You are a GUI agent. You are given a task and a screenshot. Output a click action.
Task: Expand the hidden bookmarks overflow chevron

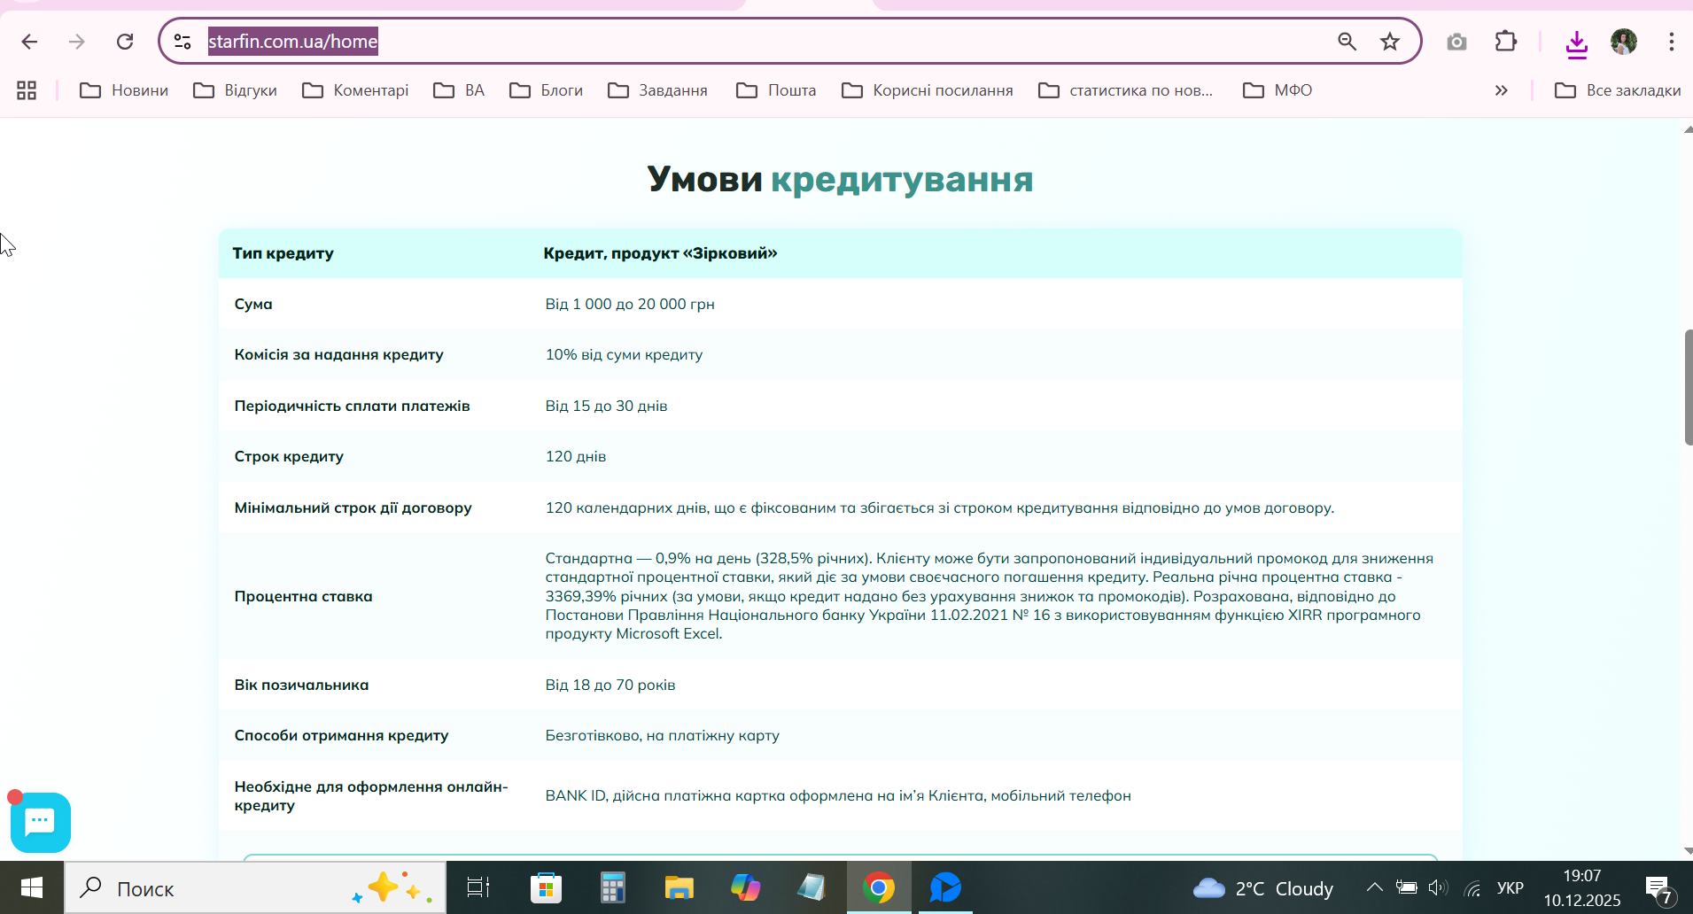[x=1501, y=90]
